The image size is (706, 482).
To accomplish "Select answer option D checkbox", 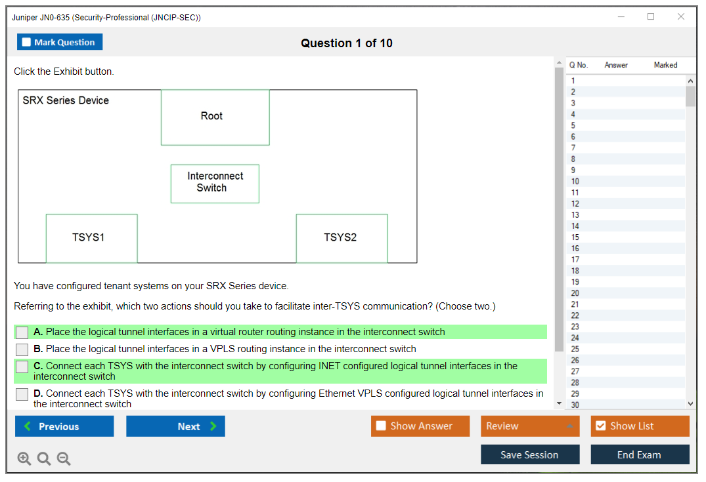I will tap(22, 394).
